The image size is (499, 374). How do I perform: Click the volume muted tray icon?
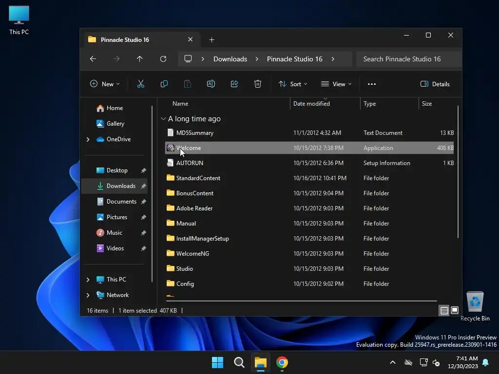tap(436, 362)
